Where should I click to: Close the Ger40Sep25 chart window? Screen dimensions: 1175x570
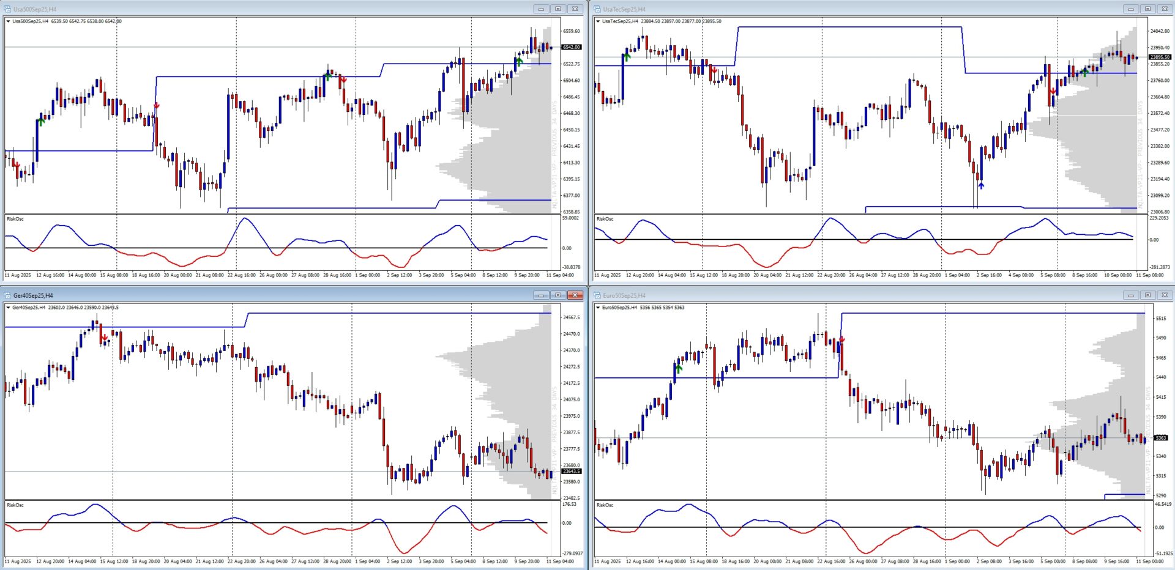click(575, 295)
